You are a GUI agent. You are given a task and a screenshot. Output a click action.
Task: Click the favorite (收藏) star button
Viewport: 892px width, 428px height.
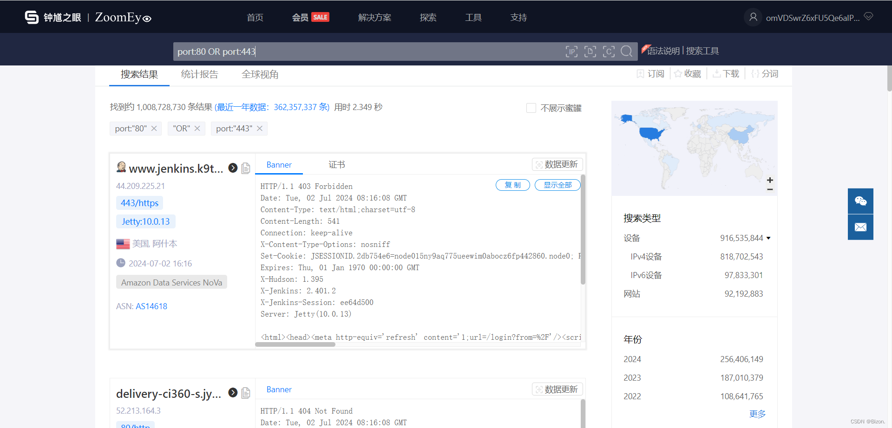pos(688,74)
